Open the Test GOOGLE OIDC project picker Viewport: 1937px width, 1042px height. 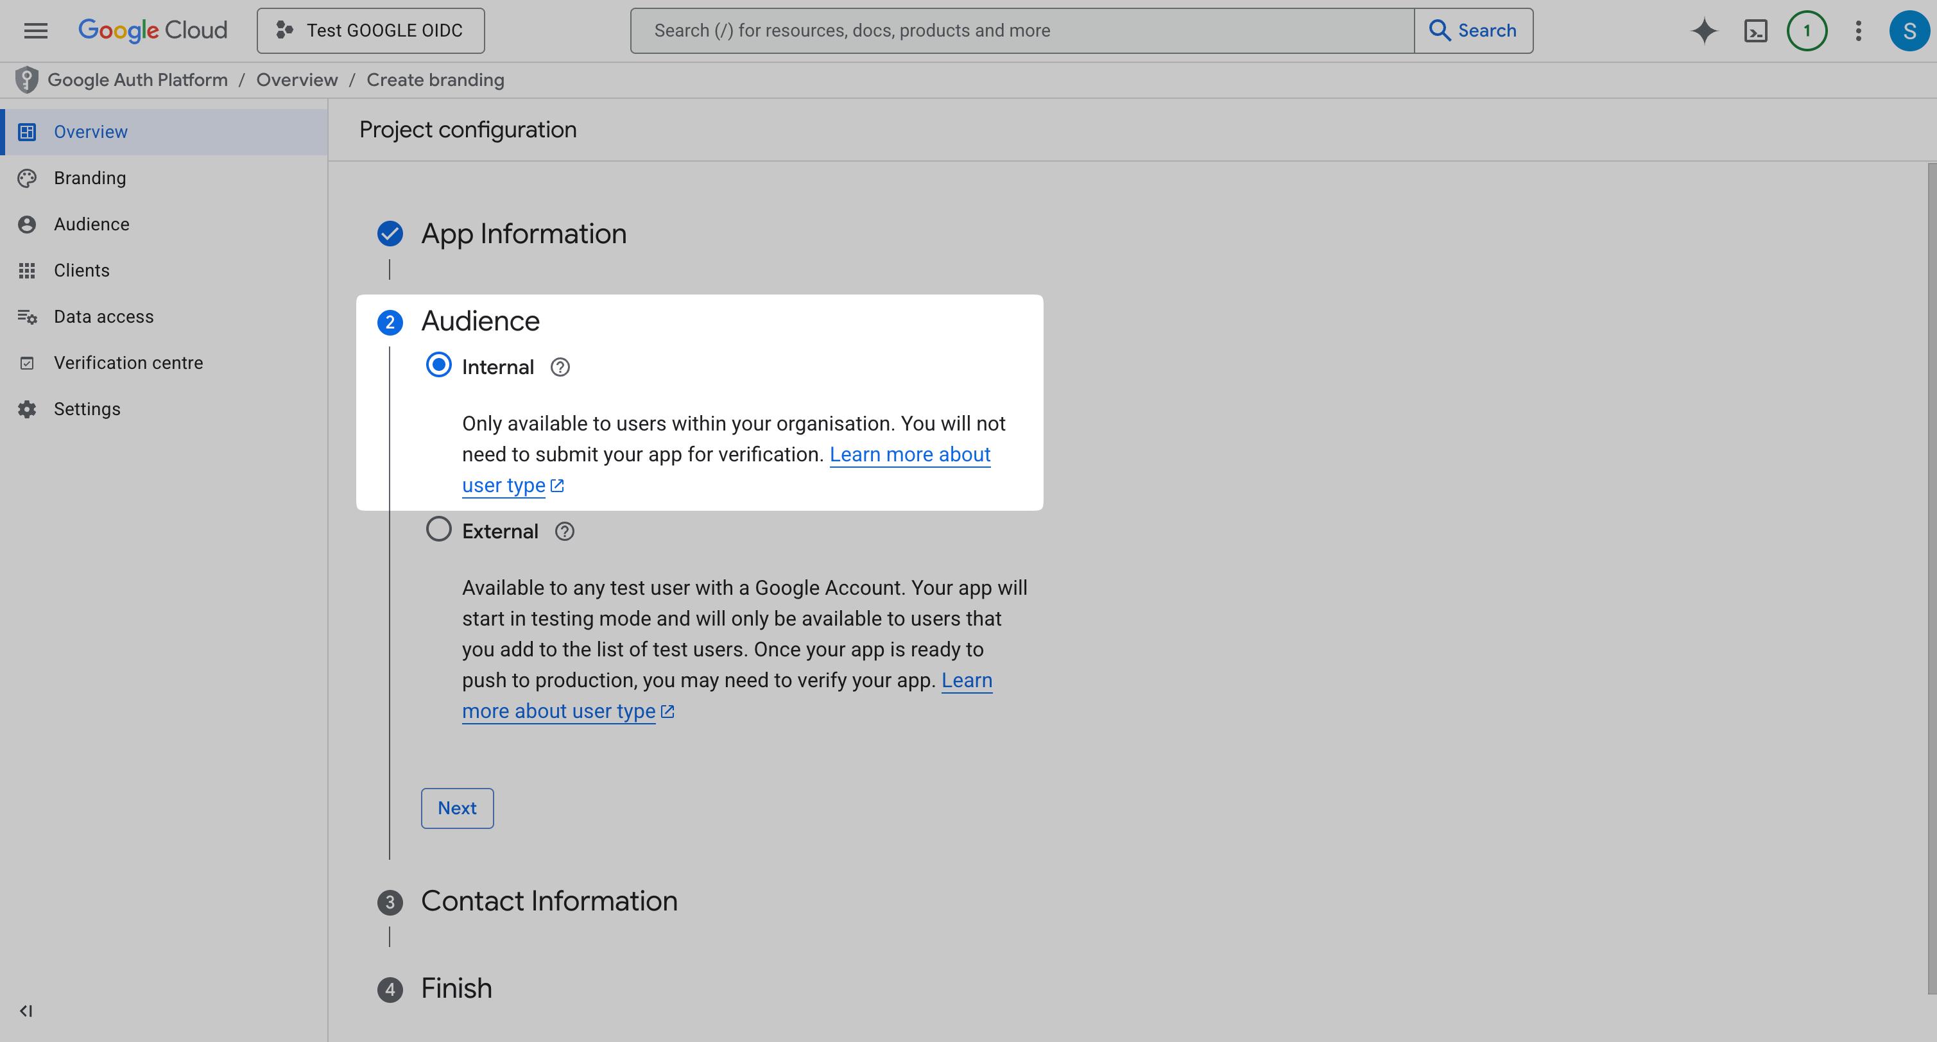(370, 30)
